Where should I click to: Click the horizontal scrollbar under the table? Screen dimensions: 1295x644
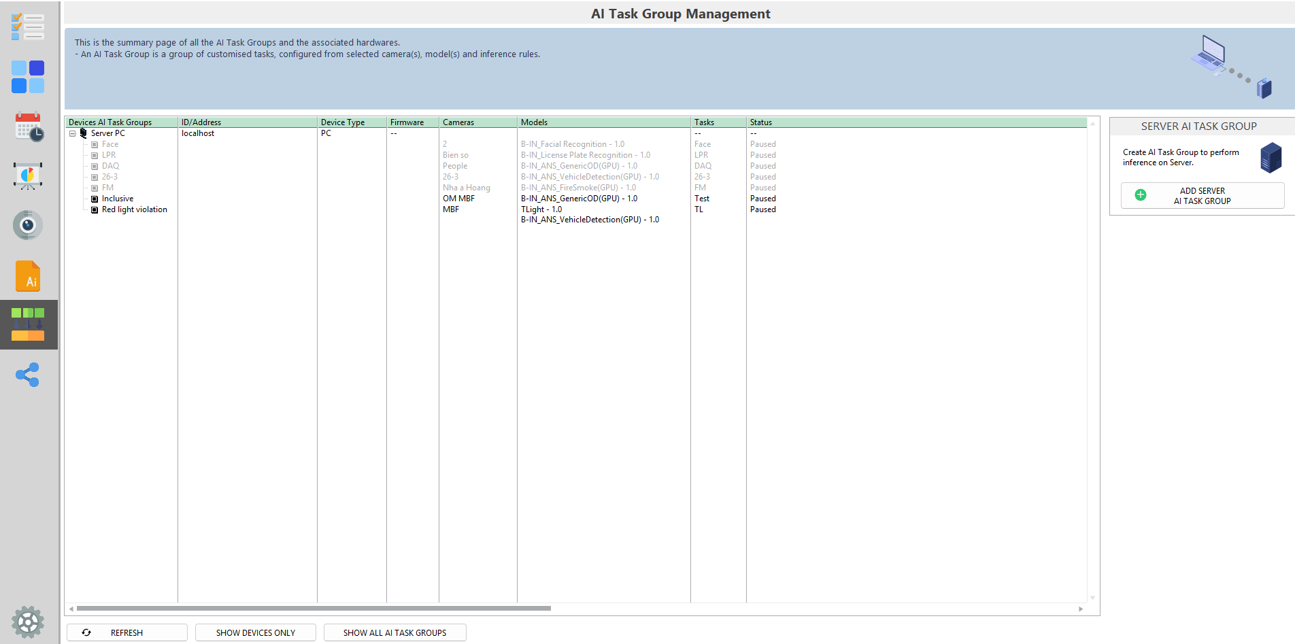pyautogui.click(x=313, y=609)
